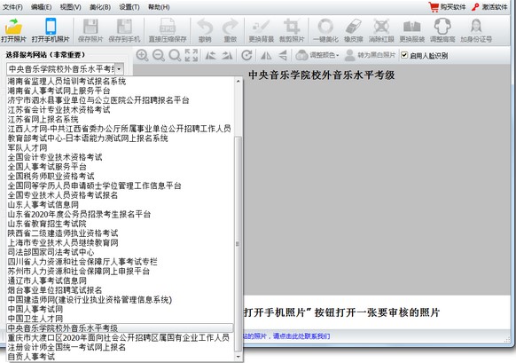Undo with the 撤销 arrow icon
Viewport: 516px width, 363px height.
(x=205, y=30)
